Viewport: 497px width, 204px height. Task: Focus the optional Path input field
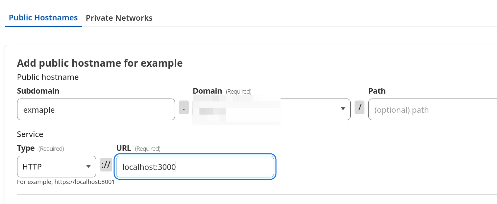[432, 110]
